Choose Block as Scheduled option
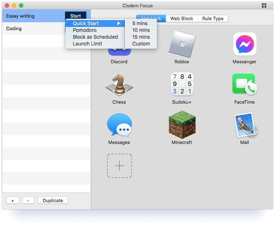Viewport: 275px width, 226px height. point(95,37)
